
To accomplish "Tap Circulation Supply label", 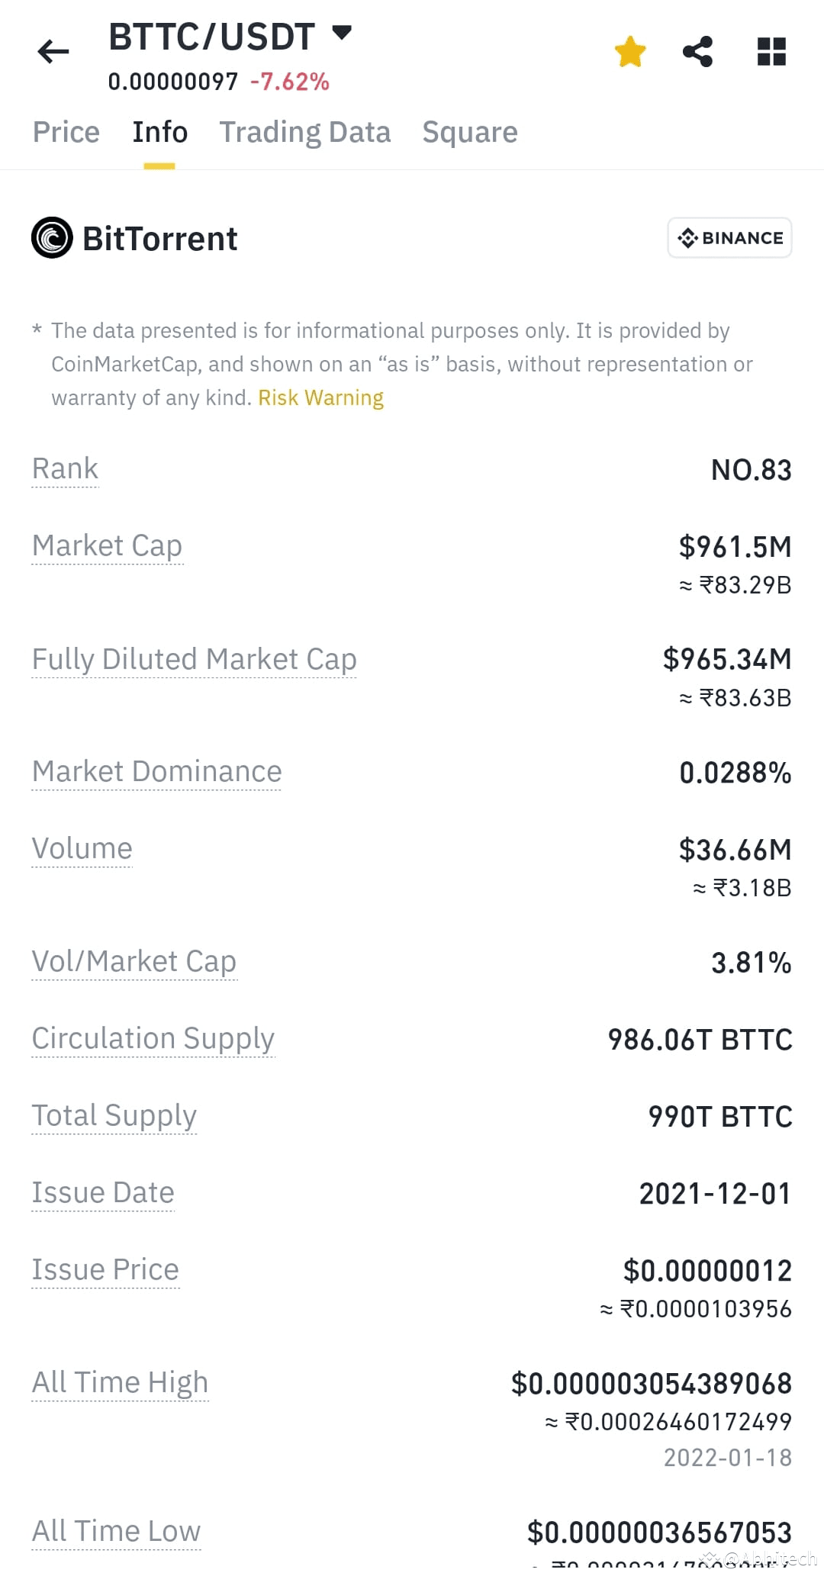I will pyautogui.click(x=153, y=1038).
